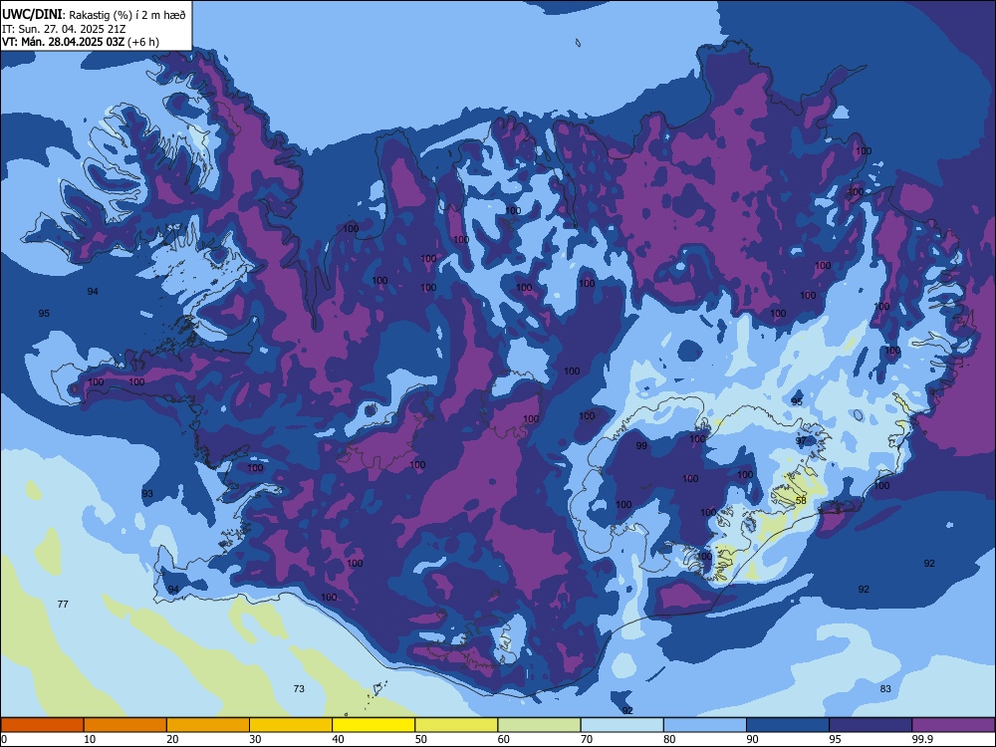Click the '50' legend tick label
This screenshot has height=747, width=996.
[x=420, y=739]
